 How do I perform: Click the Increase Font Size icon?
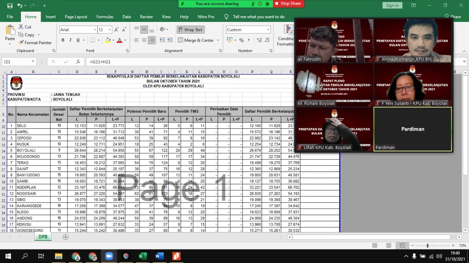point(116,30)
